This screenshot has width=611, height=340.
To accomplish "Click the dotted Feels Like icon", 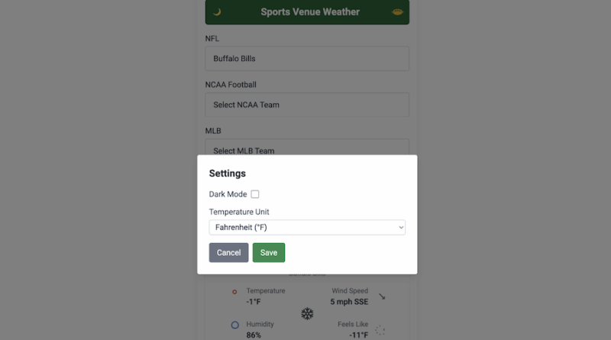I will pos(380,330).
